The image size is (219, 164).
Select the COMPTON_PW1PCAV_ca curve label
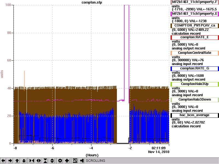[195, 25]
